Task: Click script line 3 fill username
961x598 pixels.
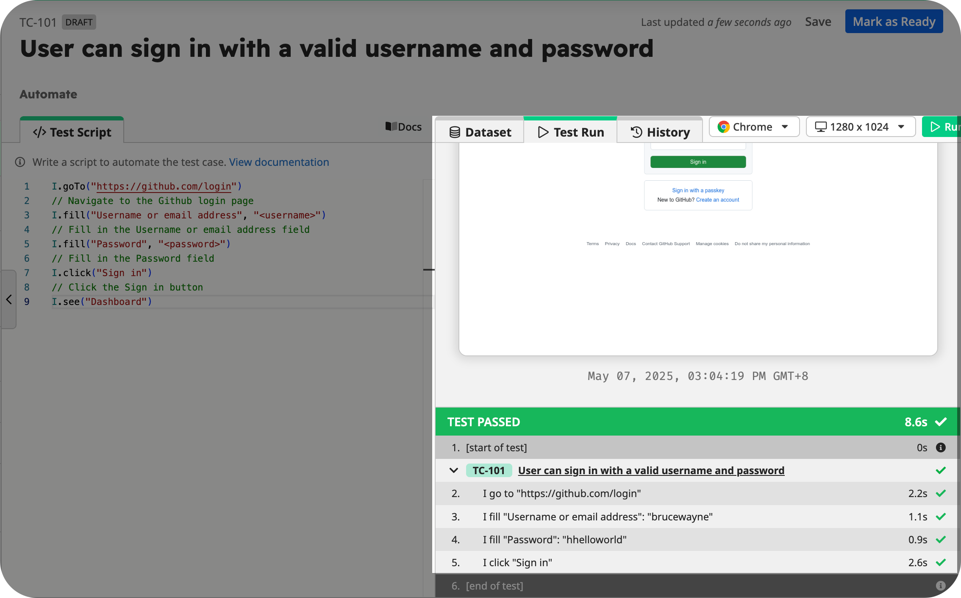Action: (x=189, y=215)
